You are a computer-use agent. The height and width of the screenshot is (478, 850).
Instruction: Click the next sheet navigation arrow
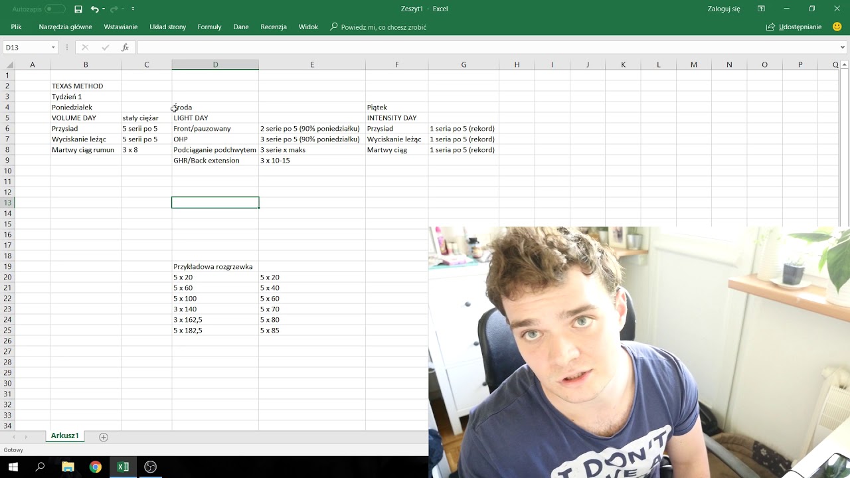pyautogui.click(x=27, y=437)
